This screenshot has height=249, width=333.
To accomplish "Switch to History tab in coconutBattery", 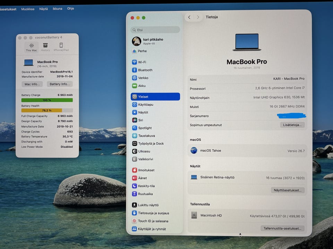I will (45, 47).
